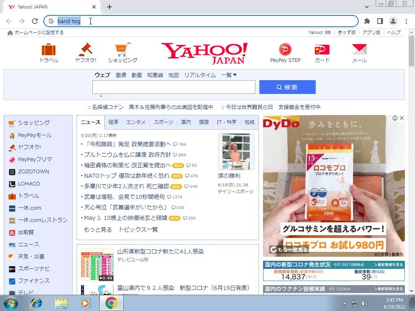Open Windows Explorer folder on taskbar
This screenshot has height=311, width=415.
coord(61,303)
